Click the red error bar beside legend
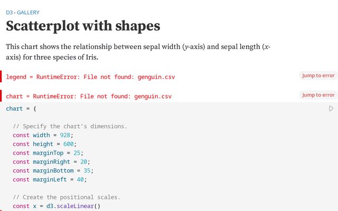Image resolution: width=338 pixels, height=211 pixels. pos(1,76)
